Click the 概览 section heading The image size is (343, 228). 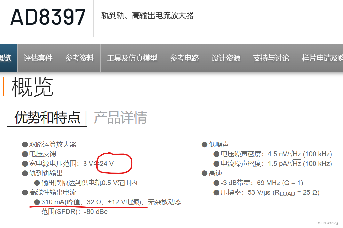coord(33,87)
